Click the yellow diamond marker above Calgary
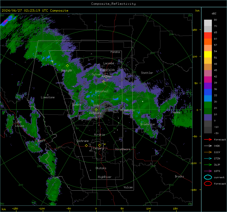The height and width of the screenshot is (212, 227). [100, 145]
